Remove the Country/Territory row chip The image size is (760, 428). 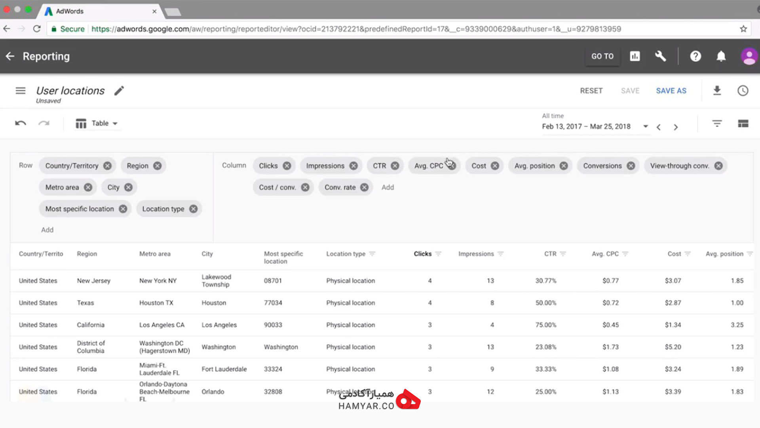pos(107,166)
